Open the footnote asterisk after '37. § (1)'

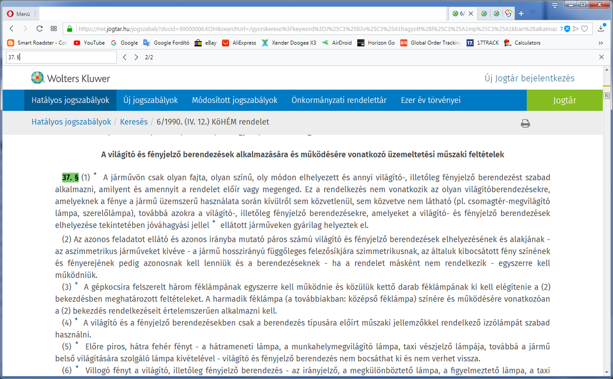[95, 174]
